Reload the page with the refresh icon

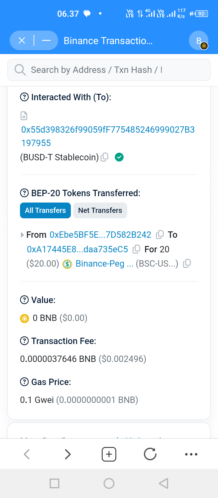click(x=150, y=454)
